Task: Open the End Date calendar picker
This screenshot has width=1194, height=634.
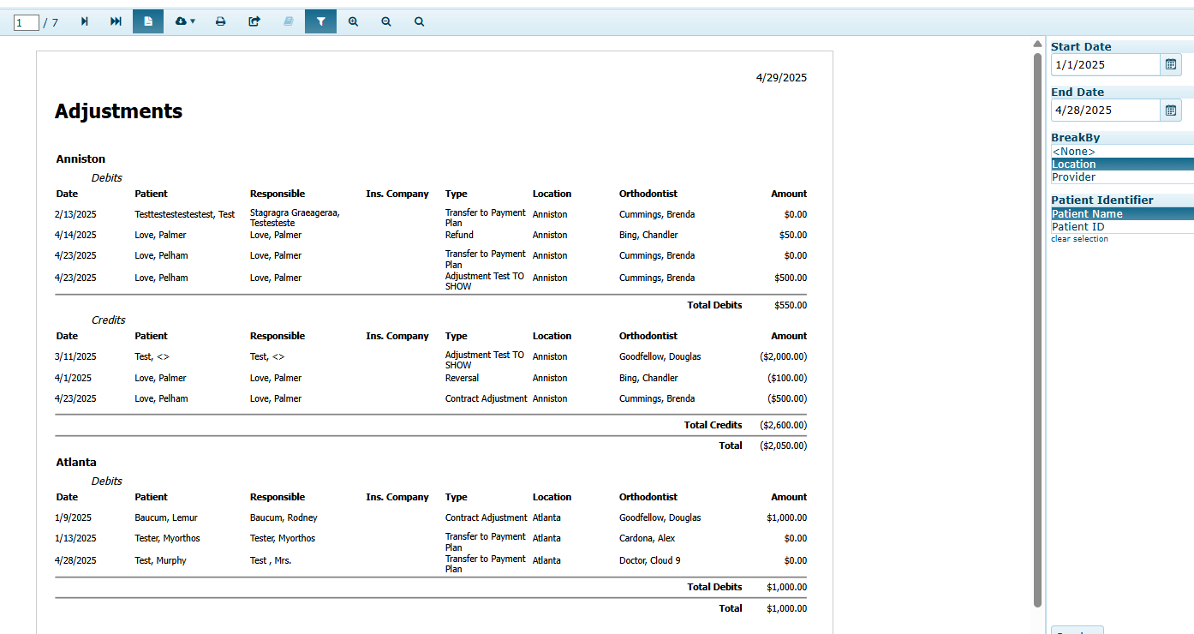Action: pyautogui.click(x=1170, y=110)
